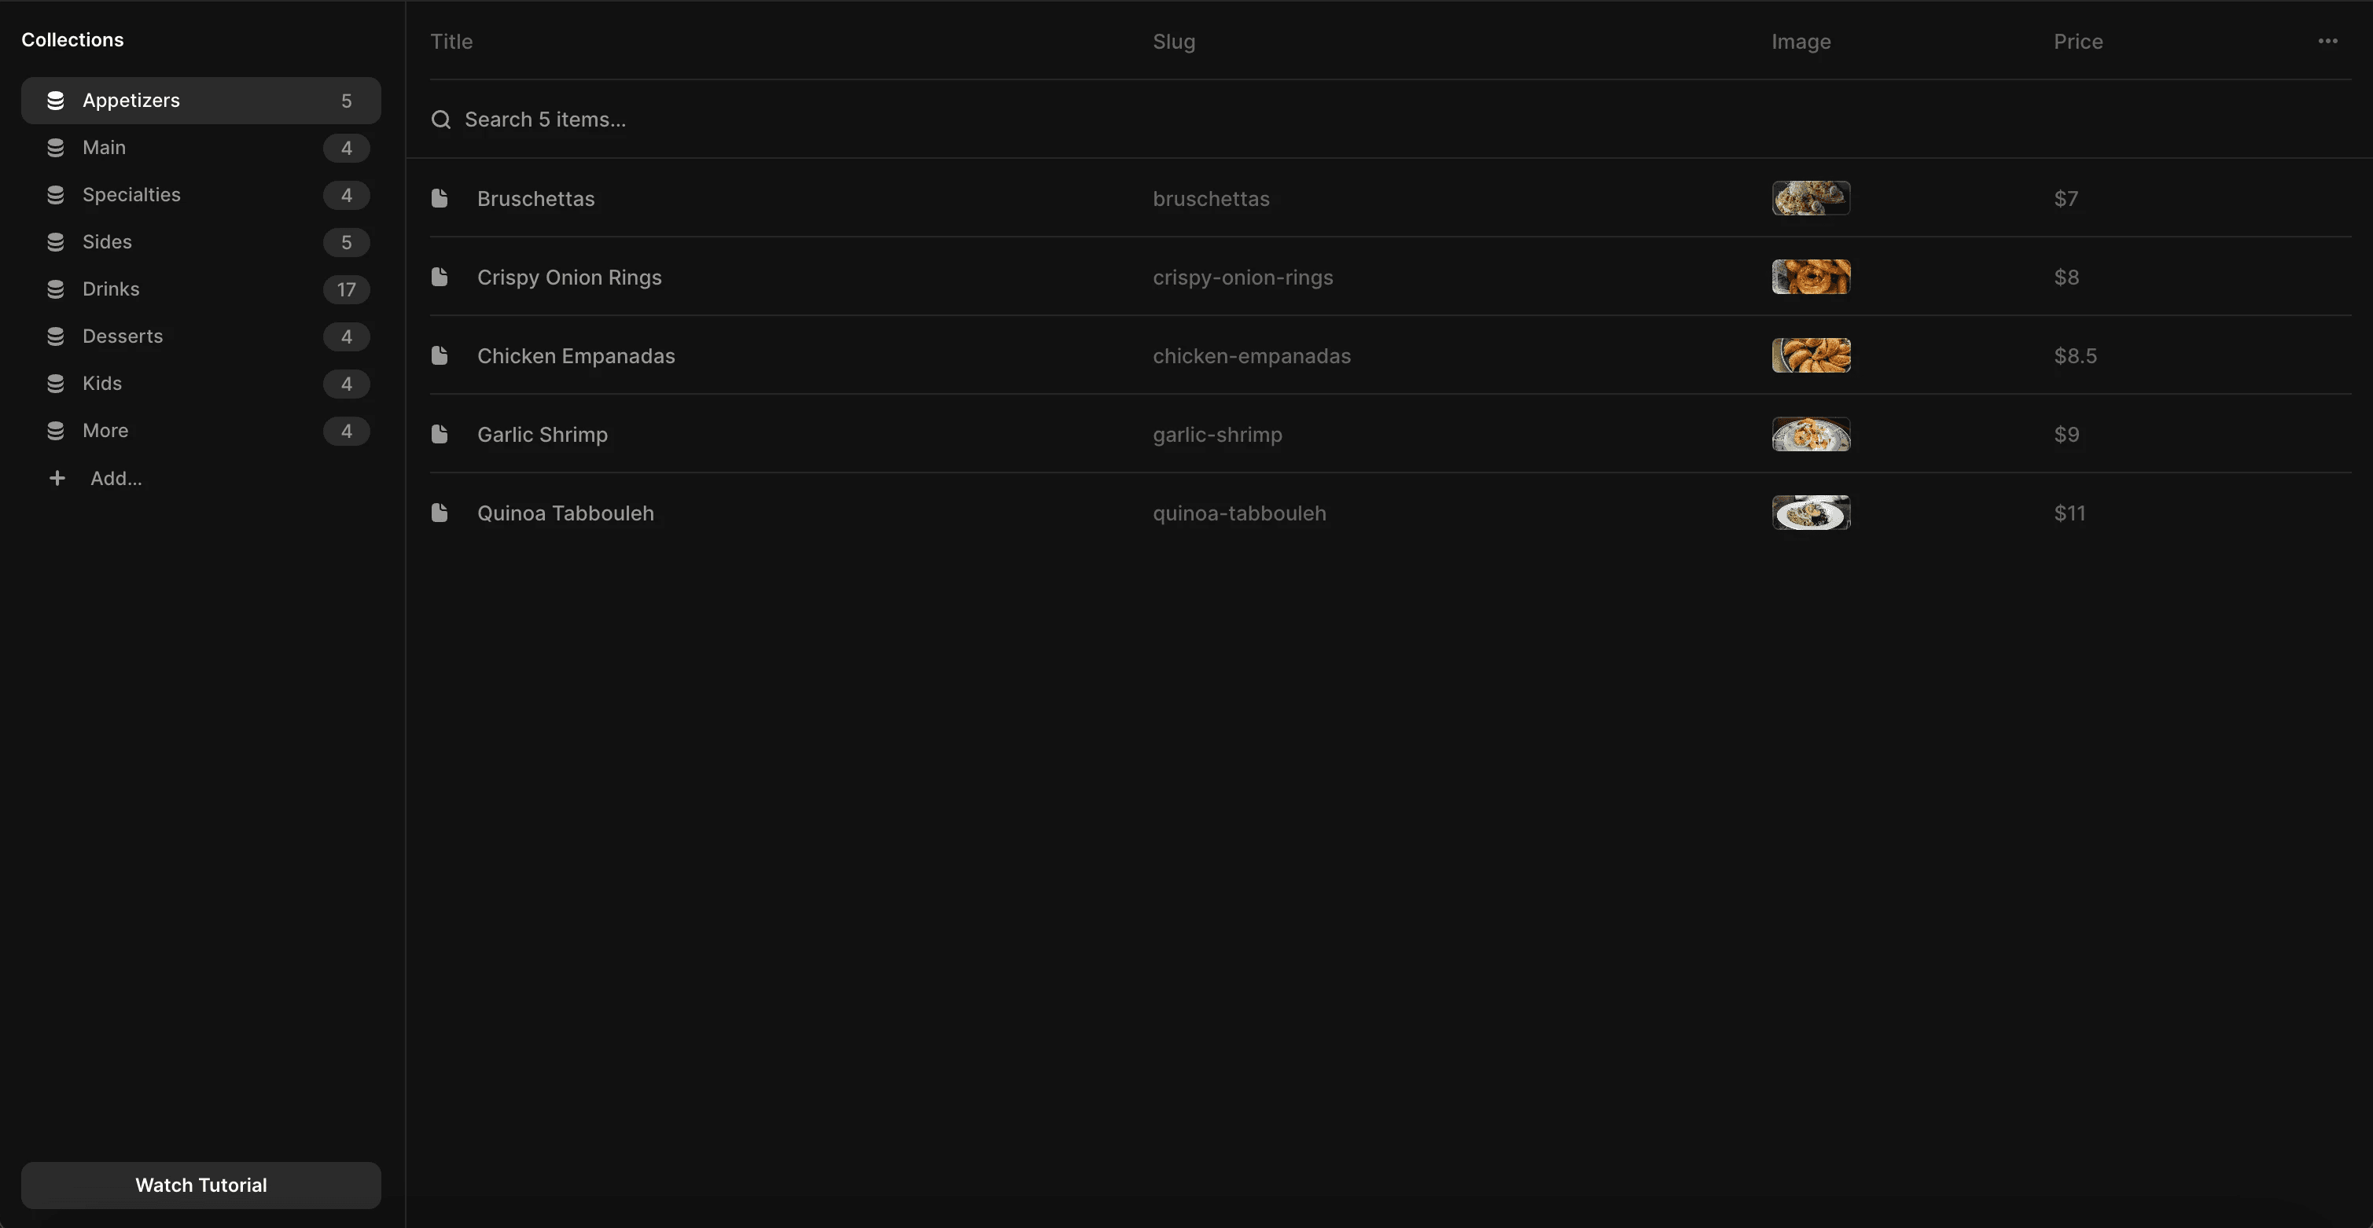Click the search magnifier icon
Image resolution: width=2373 pixels, height=1228 pixels.
pos(441,119)
